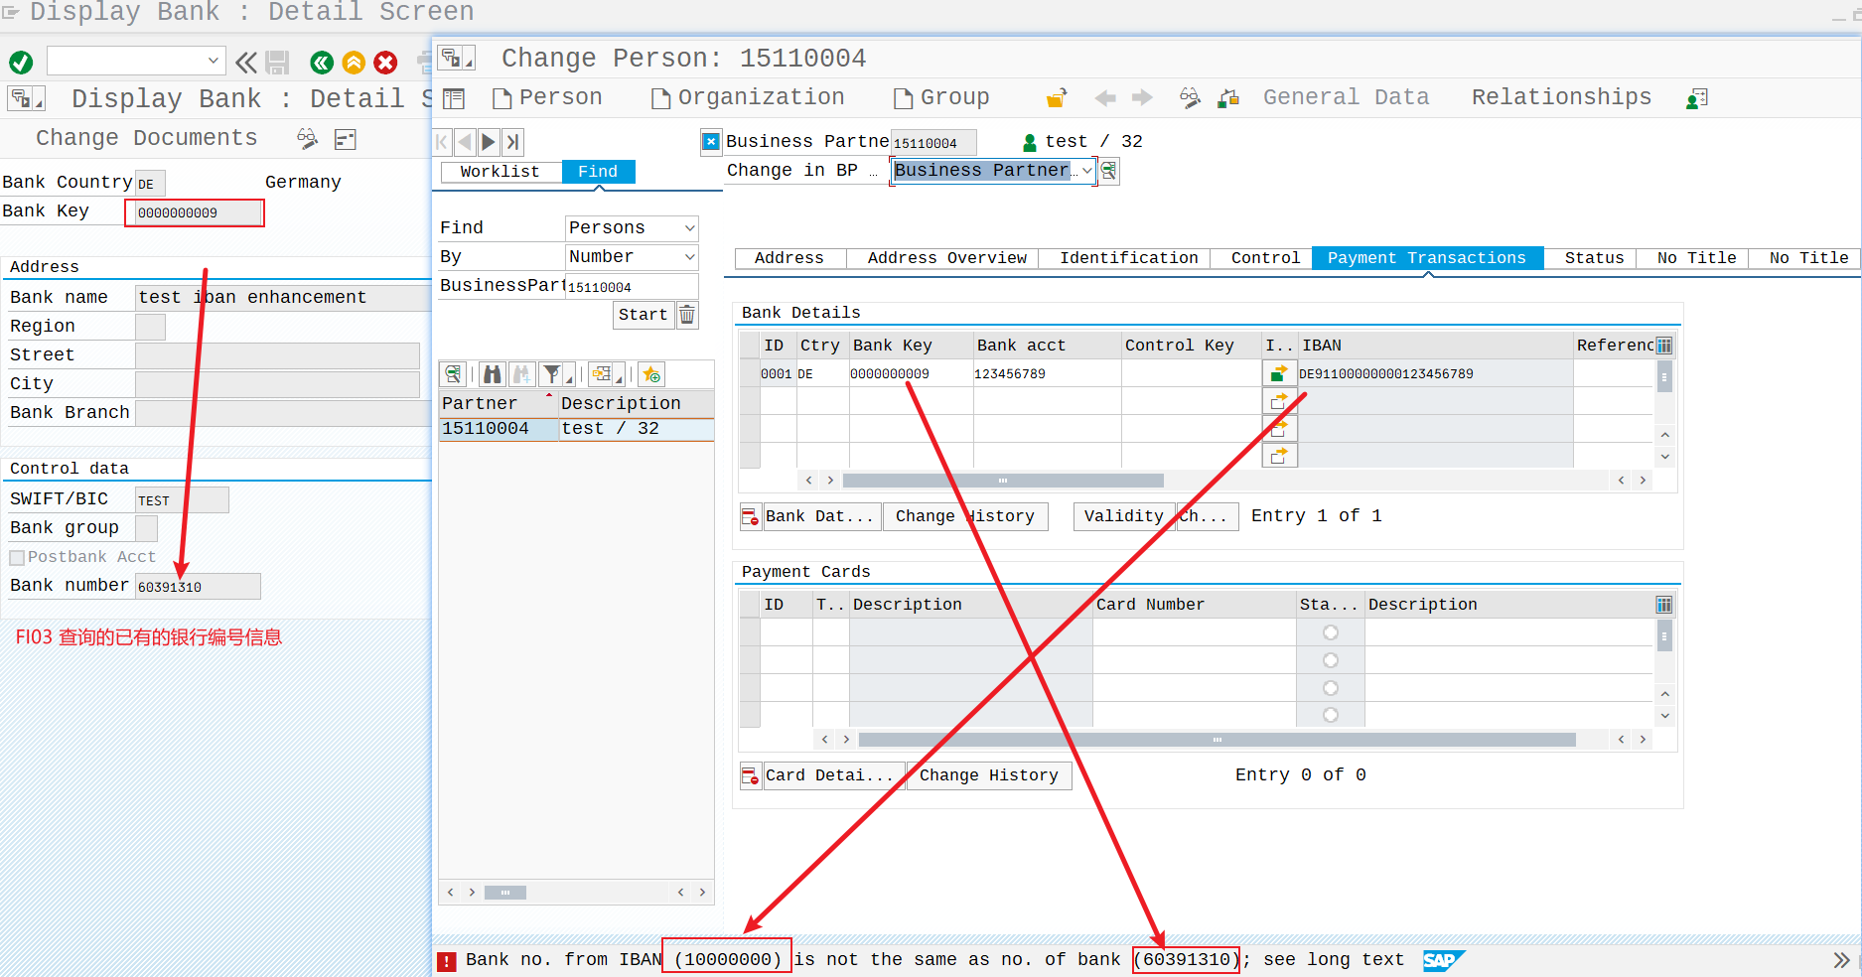The image size is (1862, 977).
Task: Click the Organization create button
Action: pyautogui.click(x=748, y=97)
